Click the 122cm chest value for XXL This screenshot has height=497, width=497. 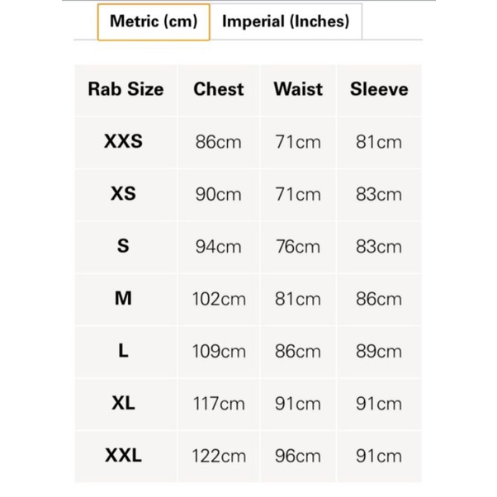click(219, 457)
